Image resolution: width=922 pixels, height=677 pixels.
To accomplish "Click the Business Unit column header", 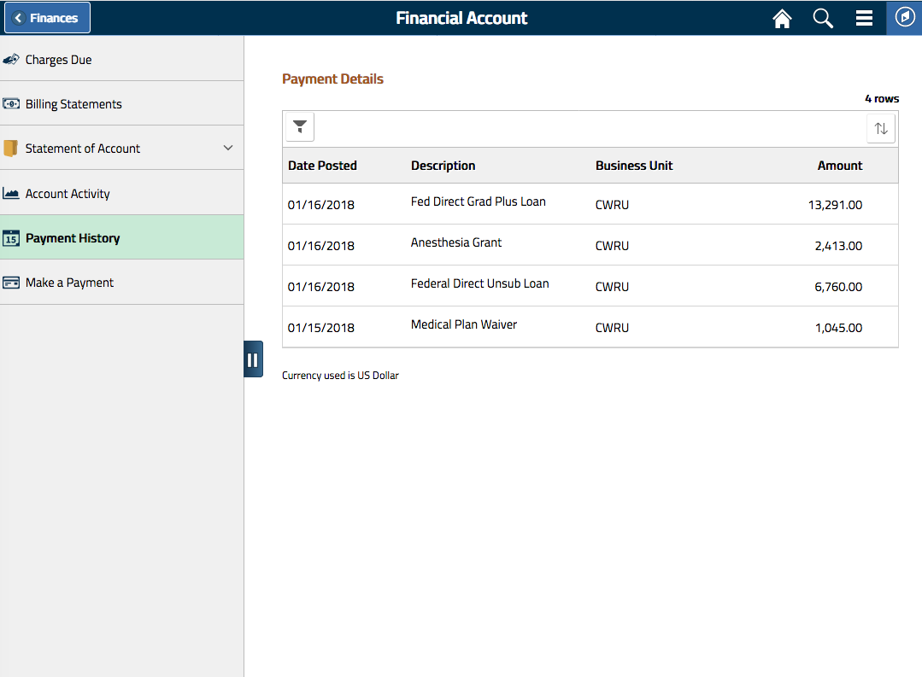I will click(634, 166).
